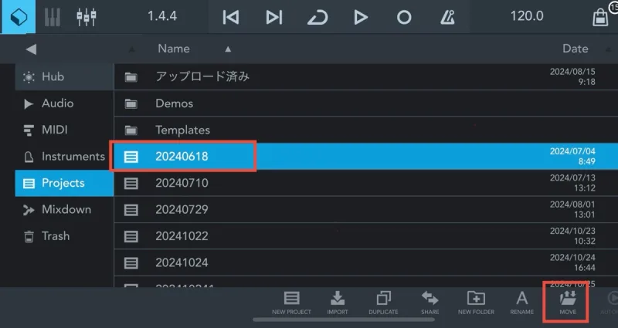The image size is (618, 328).
Task: Jump to previous marker in transport
Action: (231, 17)
